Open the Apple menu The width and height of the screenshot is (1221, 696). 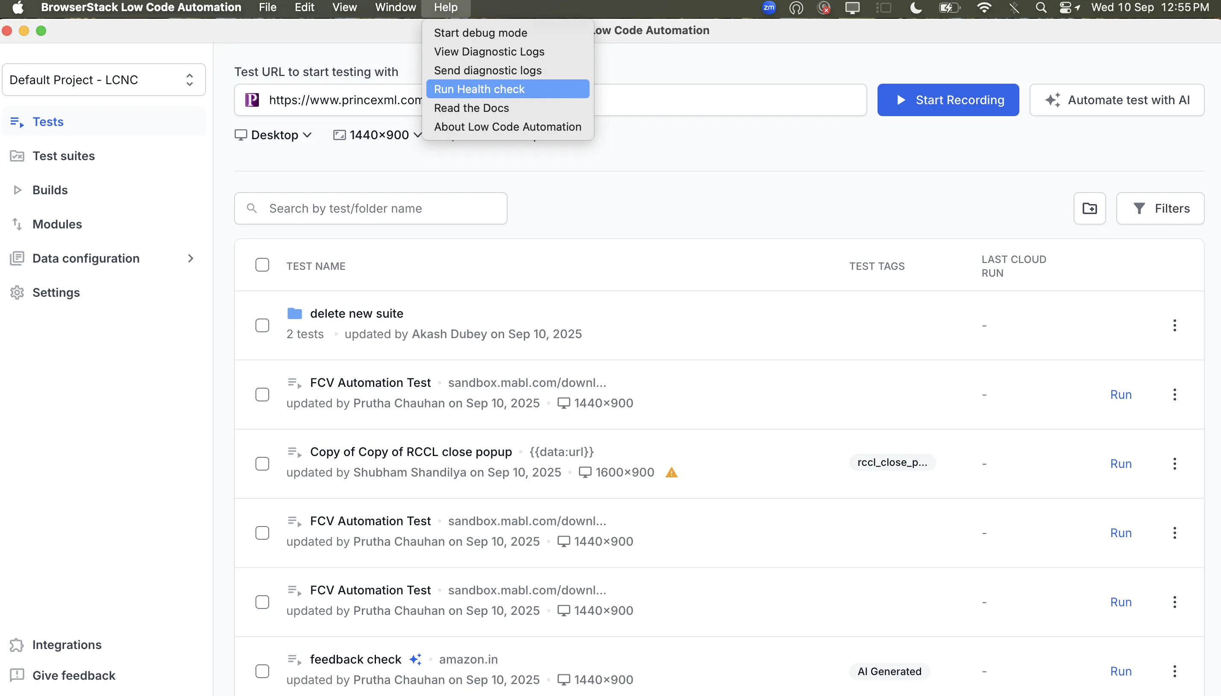pos(18,7)
